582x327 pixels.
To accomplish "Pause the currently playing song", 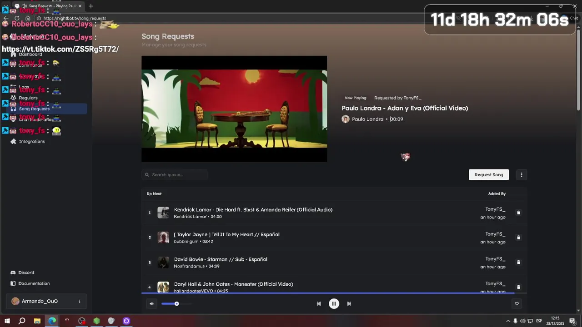I will click(334, 304).
